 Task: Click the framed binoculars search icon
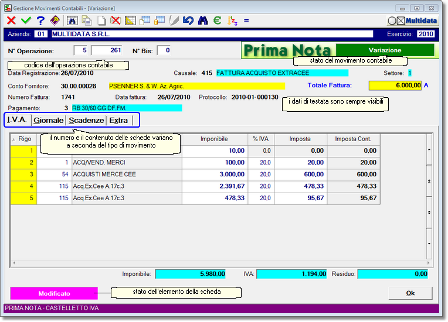coord(72,20)
